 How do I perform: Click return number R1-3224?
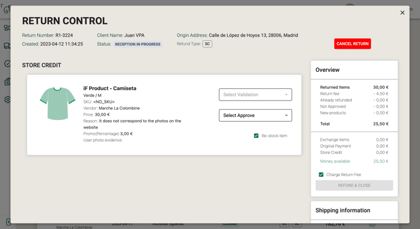[64, 35]
